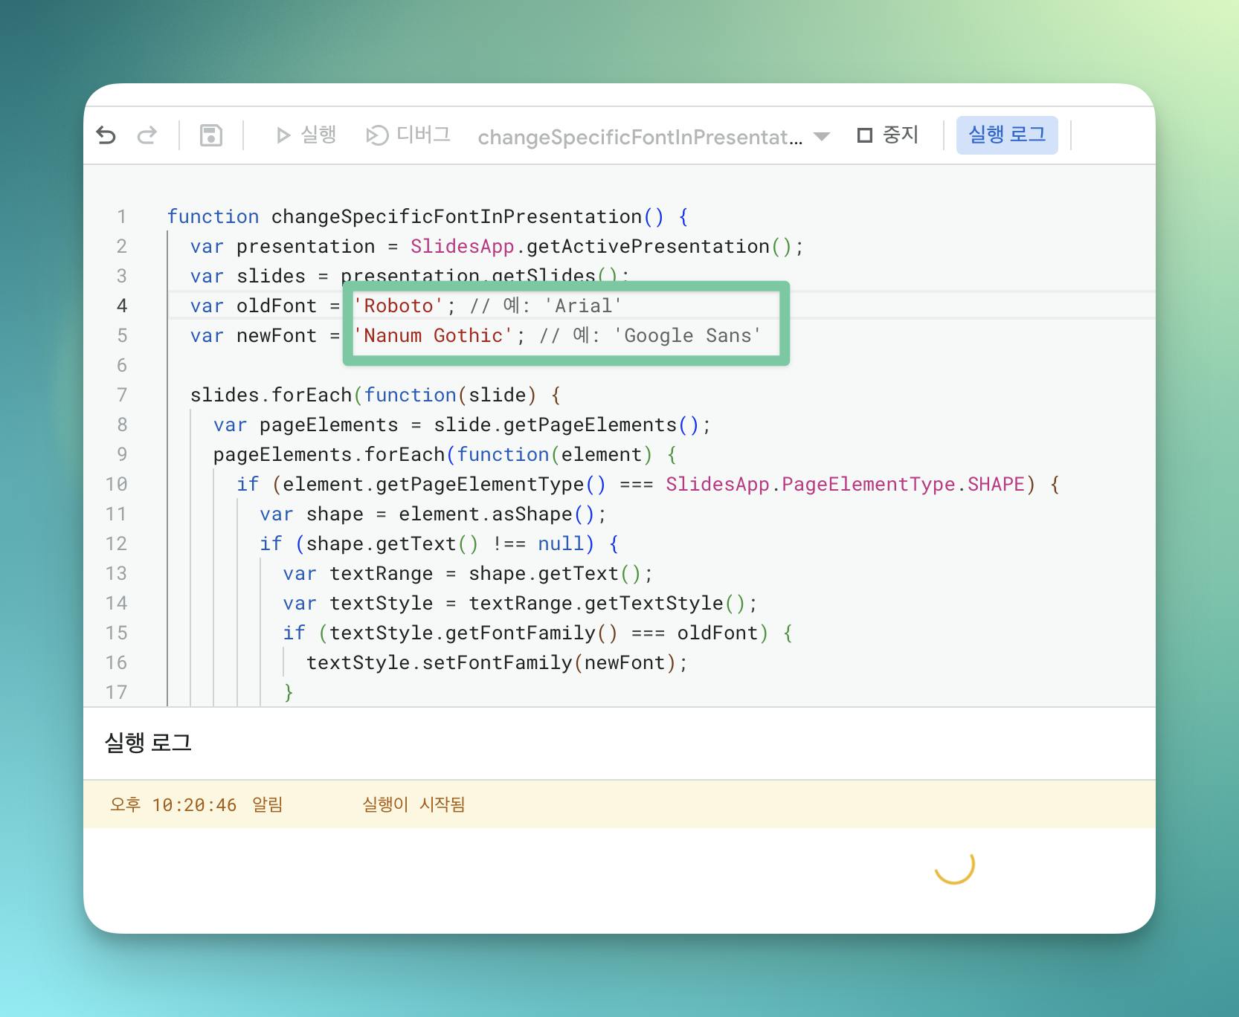Viewport: 1239px width, 1017px height.
Task: Click the oldFont variable on line 4
Action: coord(277,306)
